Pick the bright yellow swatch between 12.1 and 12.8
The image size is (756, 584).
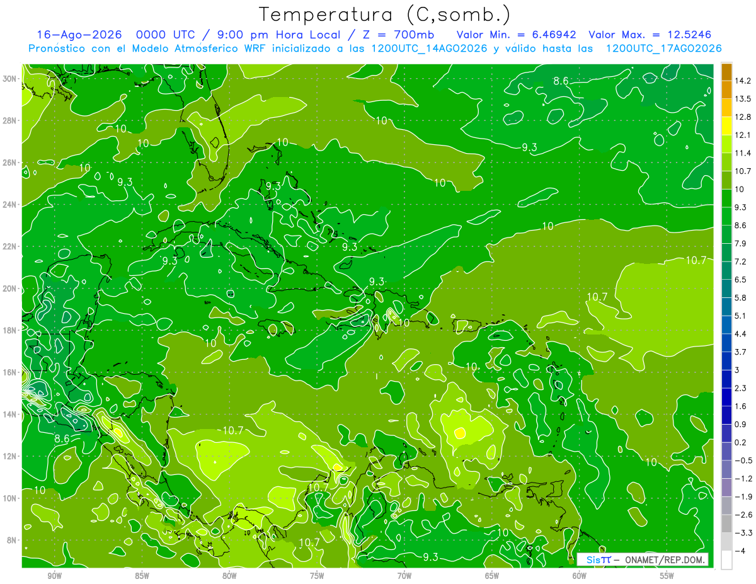point(726,126)
